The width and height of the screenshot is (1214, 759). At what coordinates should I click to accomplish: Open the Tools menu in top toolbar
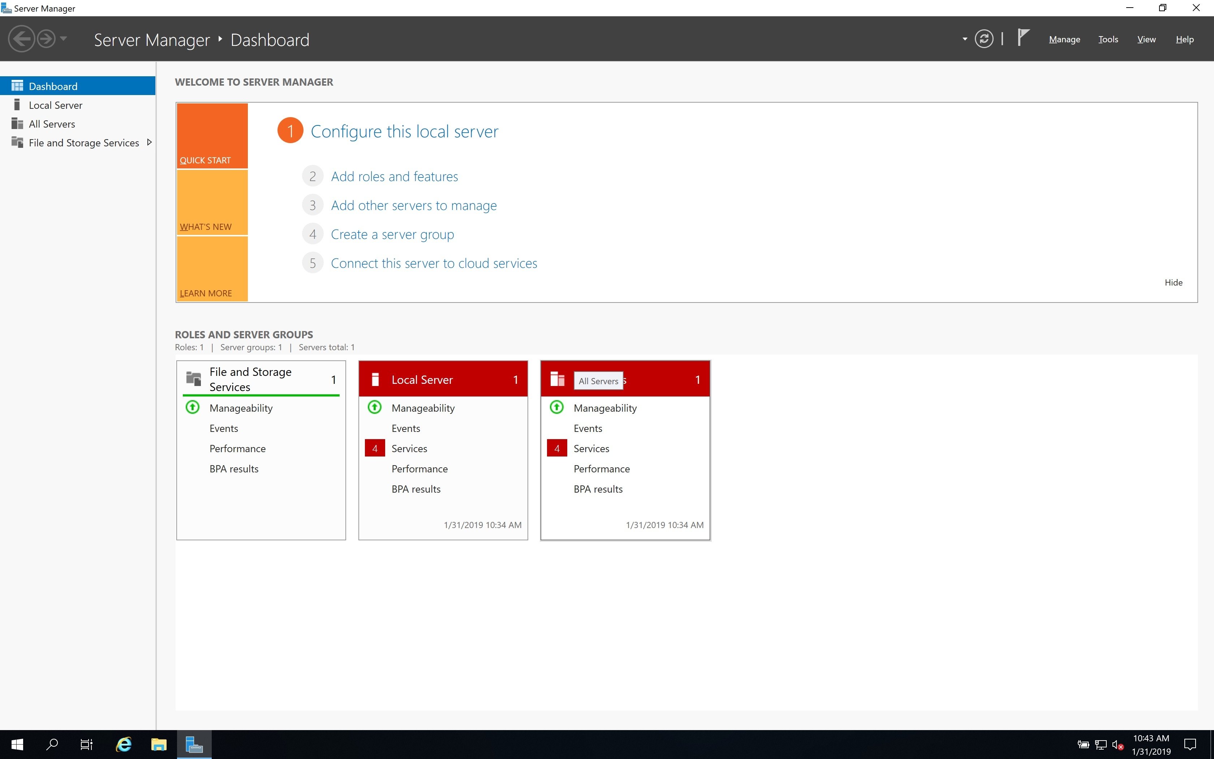[1108, 38]
